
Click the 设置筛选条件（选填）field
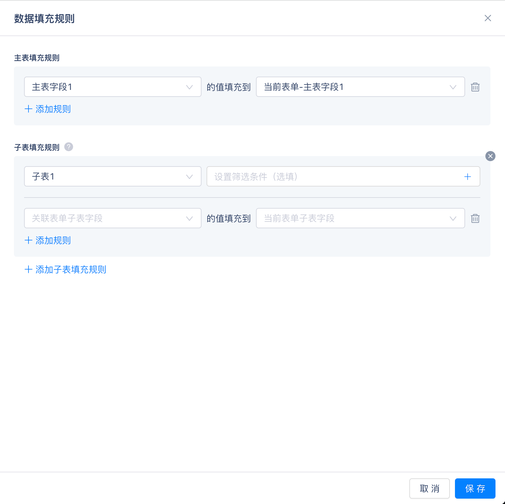click(343, 176)
